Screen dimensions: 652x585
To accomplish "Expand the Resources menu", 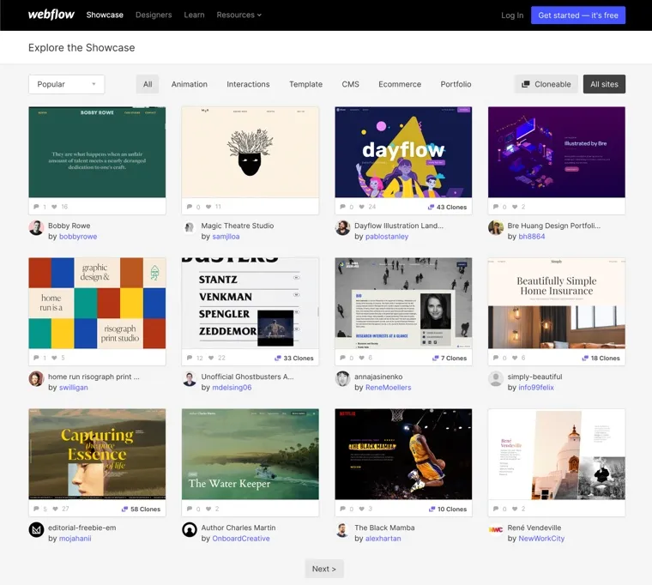I will tap(238, 15).
